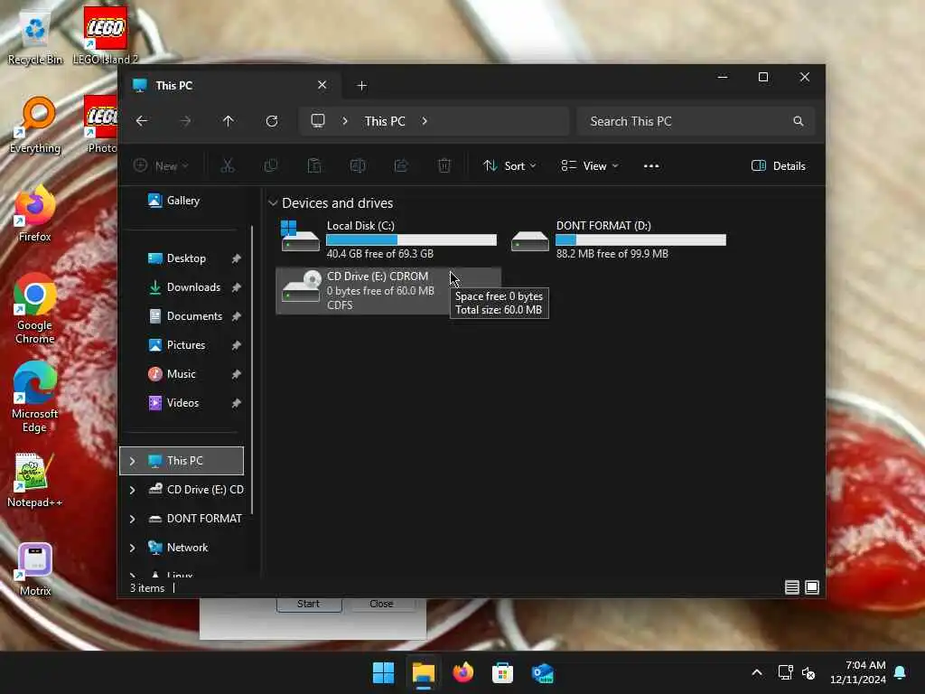The height and width of the screenshot is (694, 925).
Task: Open Microsoft Edge desktop shortcut
Action: point(35,398)
